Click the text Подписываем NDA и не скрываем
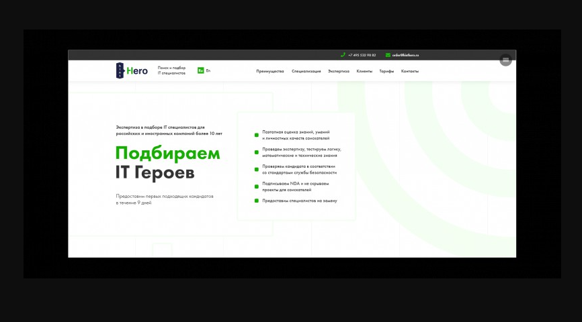 [x=296, y=183]
